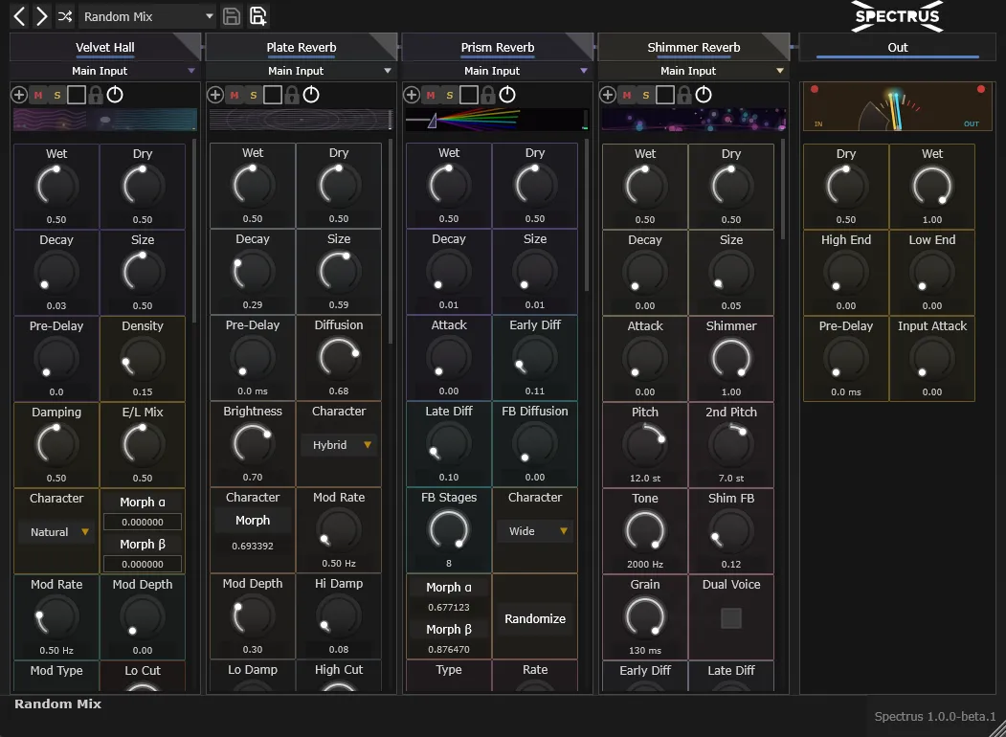Click the add plus icon on Prism Reverb
Screen dimensions: 1006x737
click(x=412, y=95)
